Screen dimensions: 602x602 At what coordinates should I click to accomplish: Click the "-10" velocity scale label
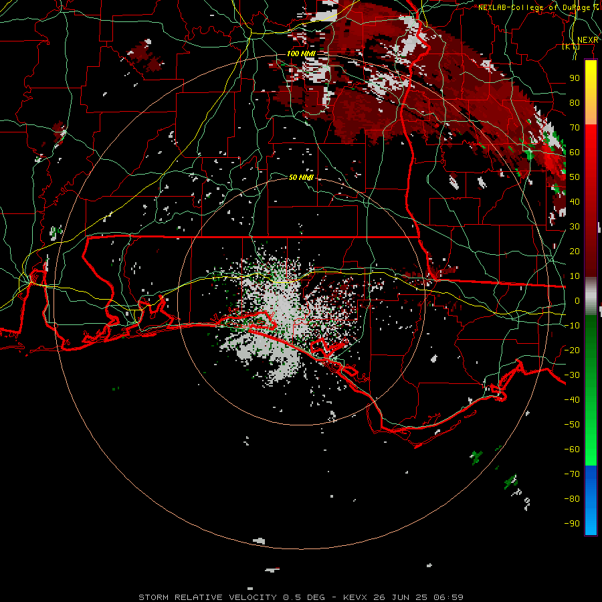[x=572, y=326]
